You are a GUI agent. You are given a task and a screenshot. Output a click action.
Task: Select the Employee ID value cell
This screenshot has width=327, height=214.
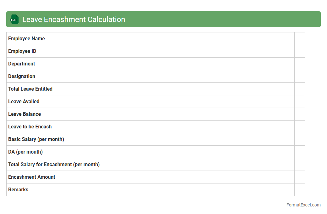[x=299, y=51]
